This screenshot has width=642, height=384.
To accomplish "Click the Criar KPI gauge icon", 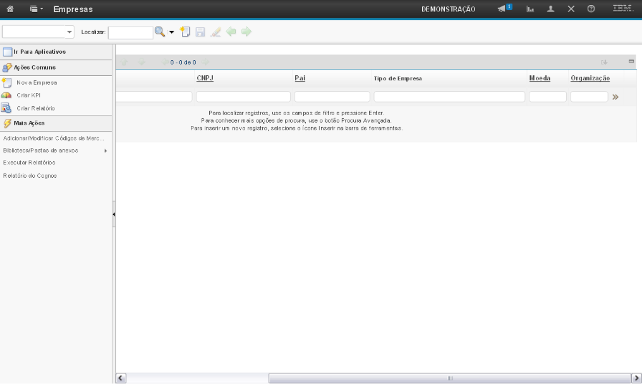I will 7,95.
